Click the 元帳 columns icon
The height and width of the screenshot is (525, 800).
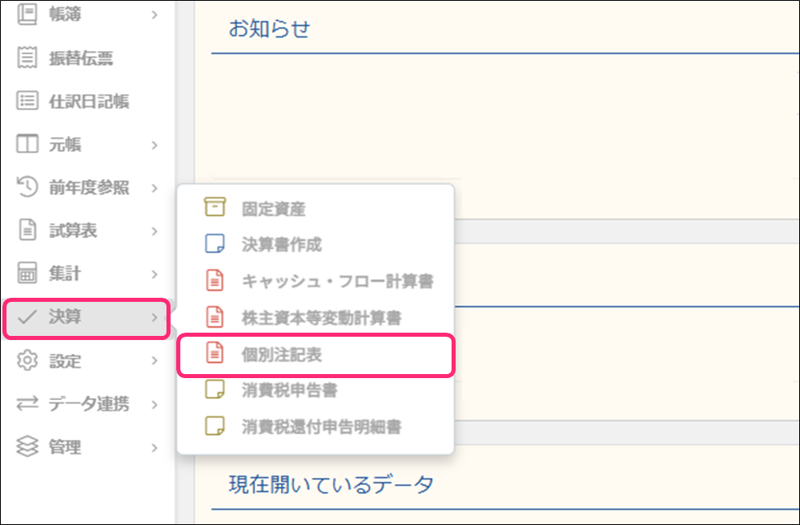coord(28,145)
